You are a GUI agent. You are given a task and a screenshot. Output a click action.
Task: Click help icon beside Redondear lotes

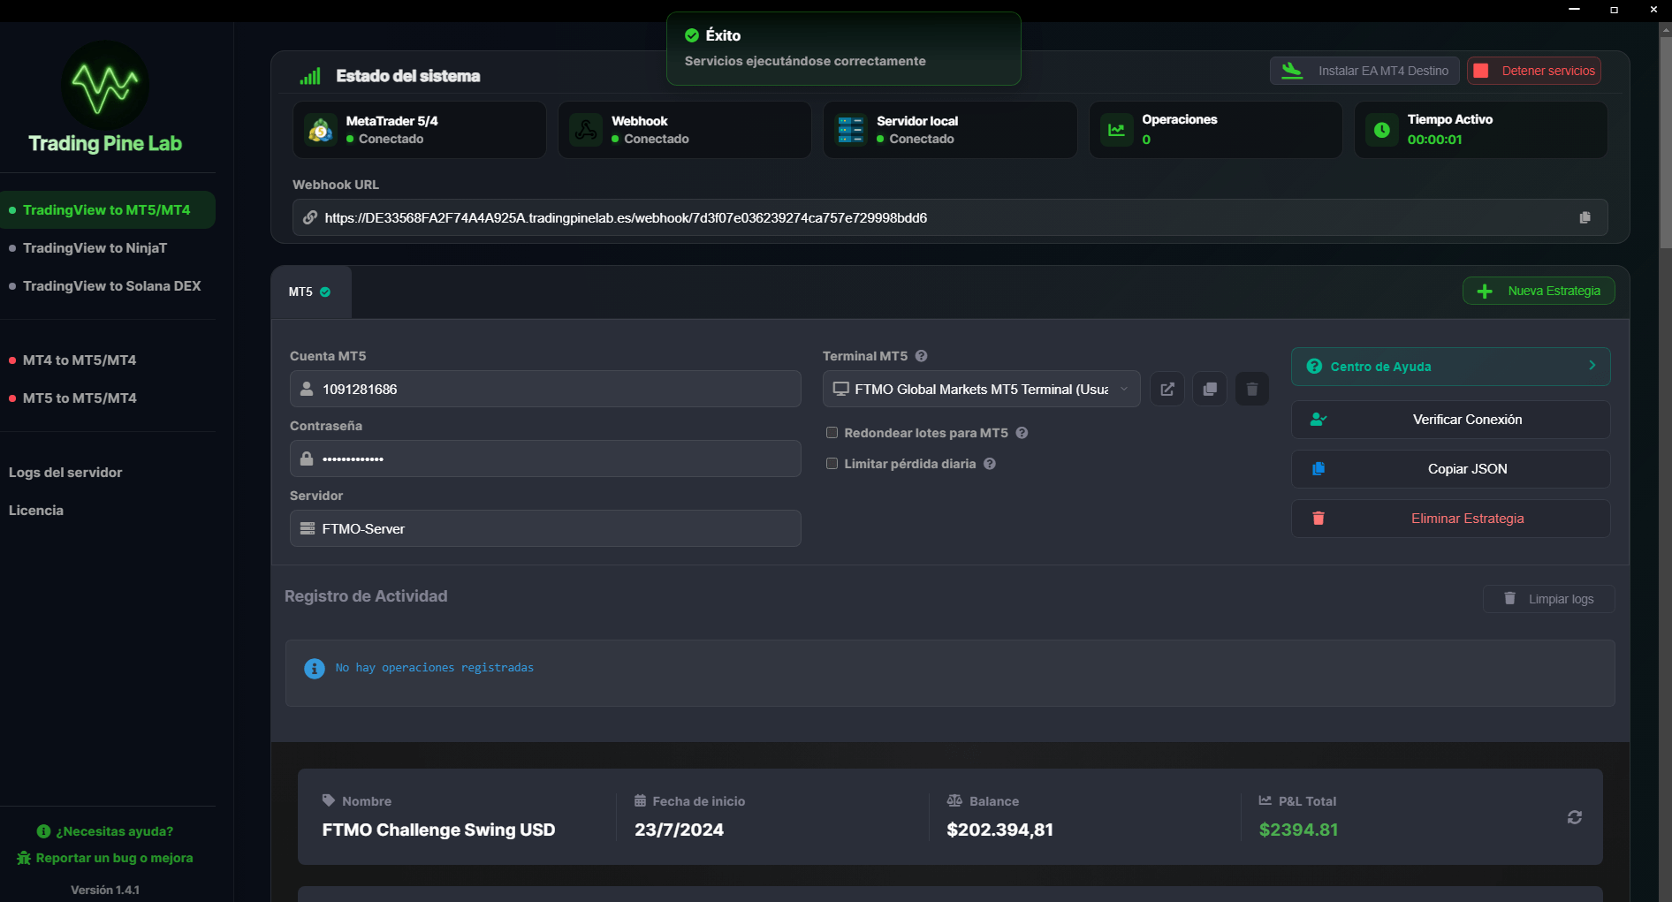click(x=1022, y=433)
